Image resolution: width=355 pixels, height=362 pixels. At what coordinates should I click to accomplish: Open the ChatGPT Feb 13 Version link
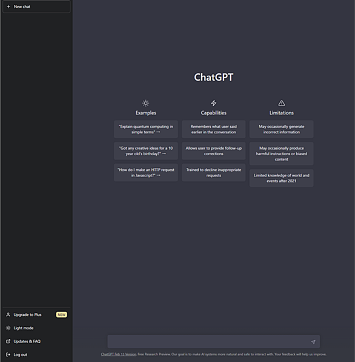click(x=119, y=354)
